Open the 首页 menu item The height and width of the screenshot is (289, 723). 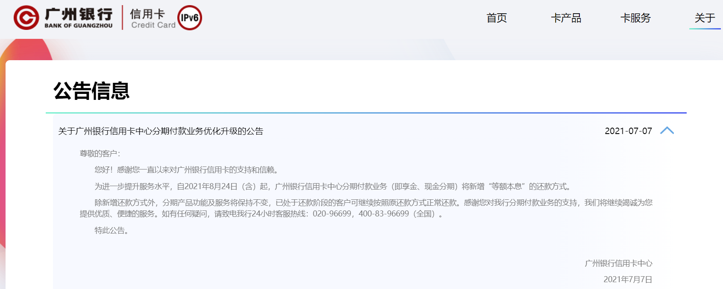coord(497,18)
